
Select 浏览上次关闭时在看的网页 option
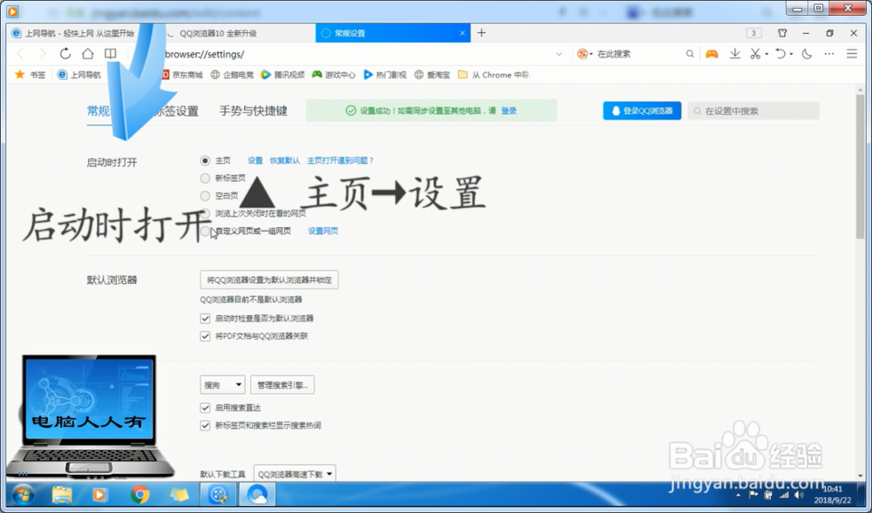[x=205, y=213]
